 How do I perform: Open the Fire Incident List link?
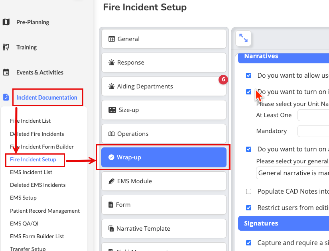click(30, 121)
